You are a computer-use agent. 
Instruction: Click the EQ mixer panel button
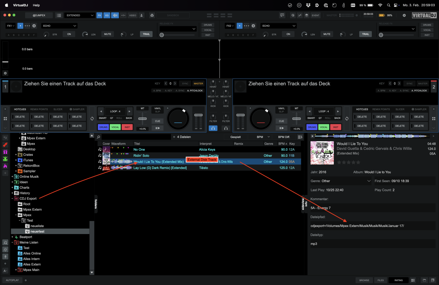pos(107,15)
